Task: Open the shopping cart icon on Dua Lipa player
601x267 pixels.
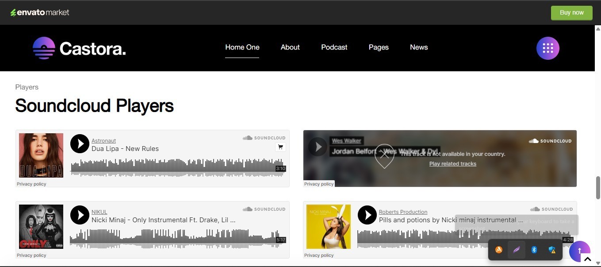Action: pos(280,147)
